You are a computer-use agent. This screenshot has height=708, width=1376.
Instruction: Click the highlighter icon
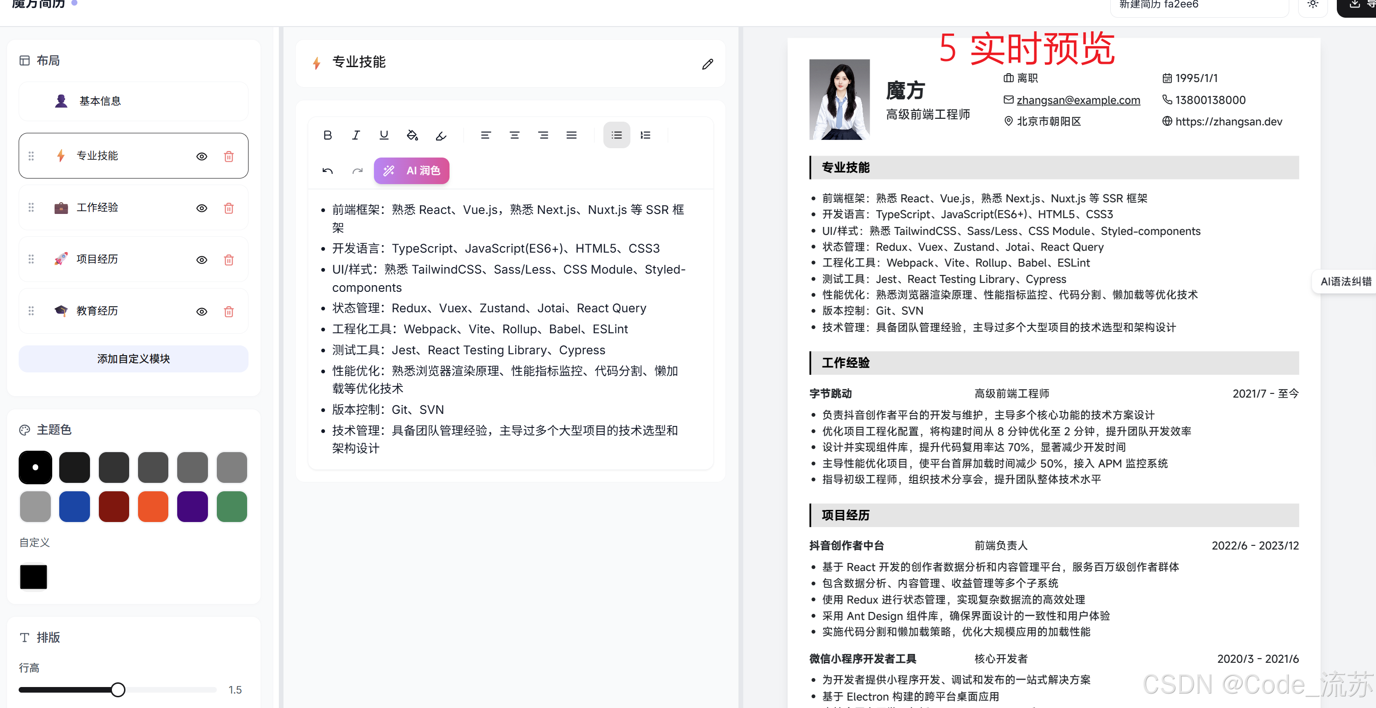coord(441,136)
